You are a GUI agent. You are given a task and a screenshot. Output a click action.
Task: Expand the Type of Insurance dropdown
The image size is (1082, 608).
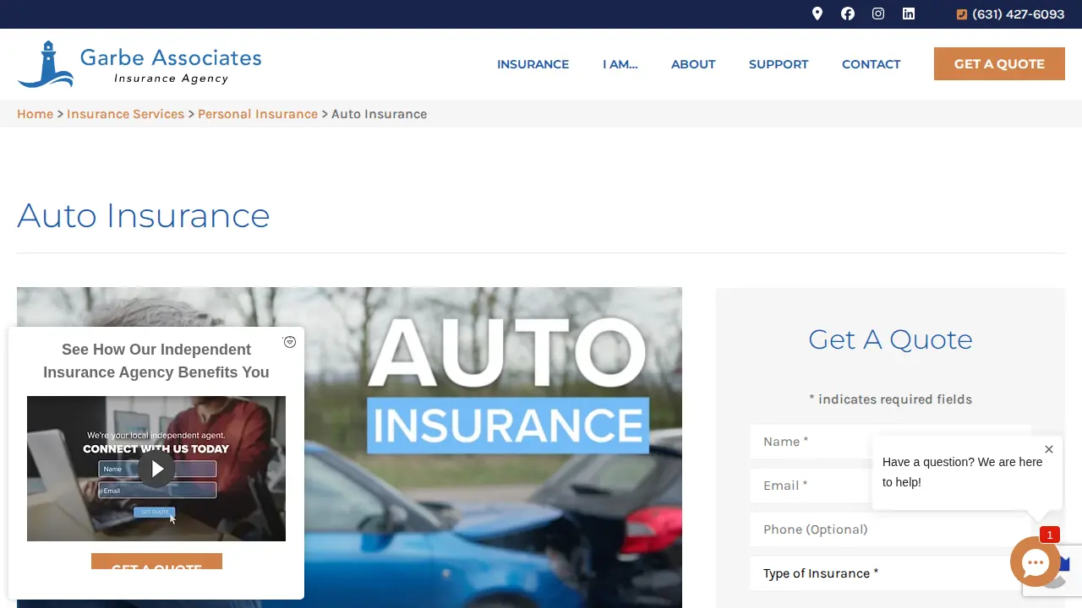(x=891, y=573)
